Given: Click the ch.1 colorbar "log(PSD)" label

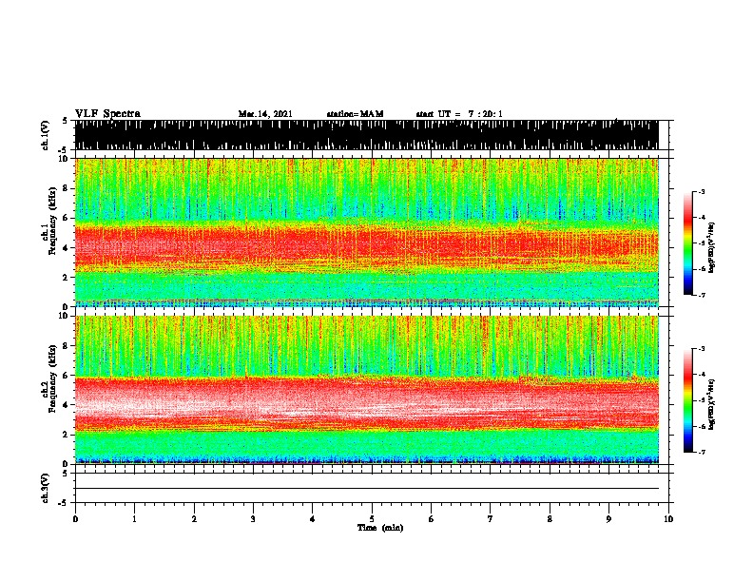Looking at the screenshot, I should pyautogui.click(x=712, y=248).
